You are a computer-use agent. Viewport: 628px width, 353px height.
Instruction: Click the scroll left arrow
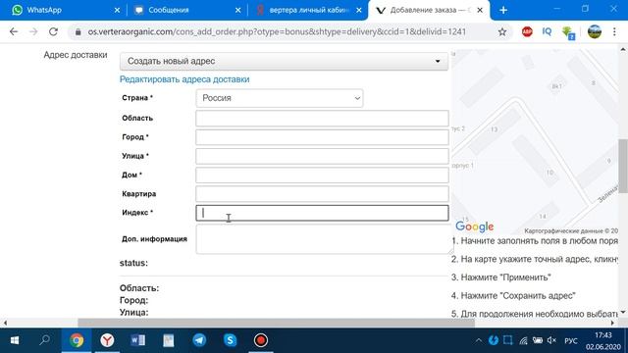click(5, 323)
